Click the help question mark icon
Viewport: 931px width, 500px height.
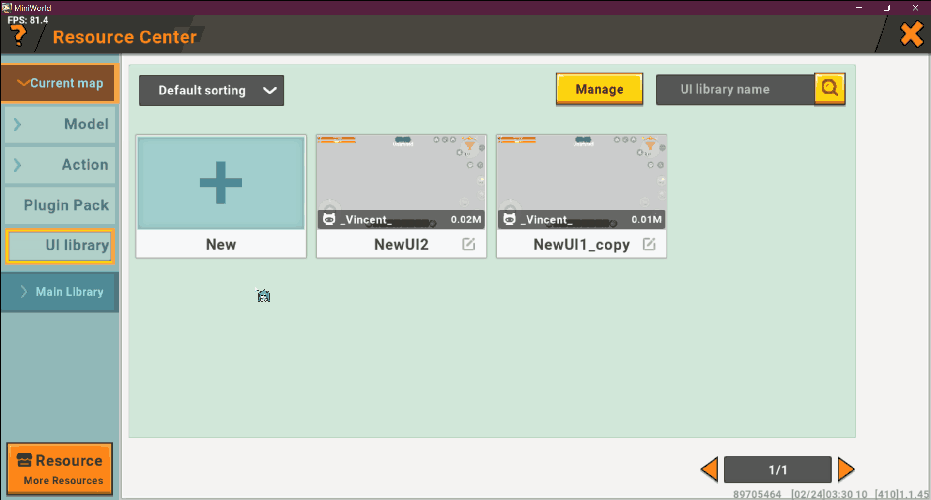pos(18,35)
